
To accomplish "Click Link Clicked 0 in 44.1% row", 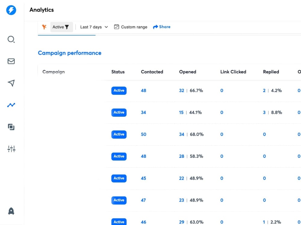I will click(x=222, y=112).
